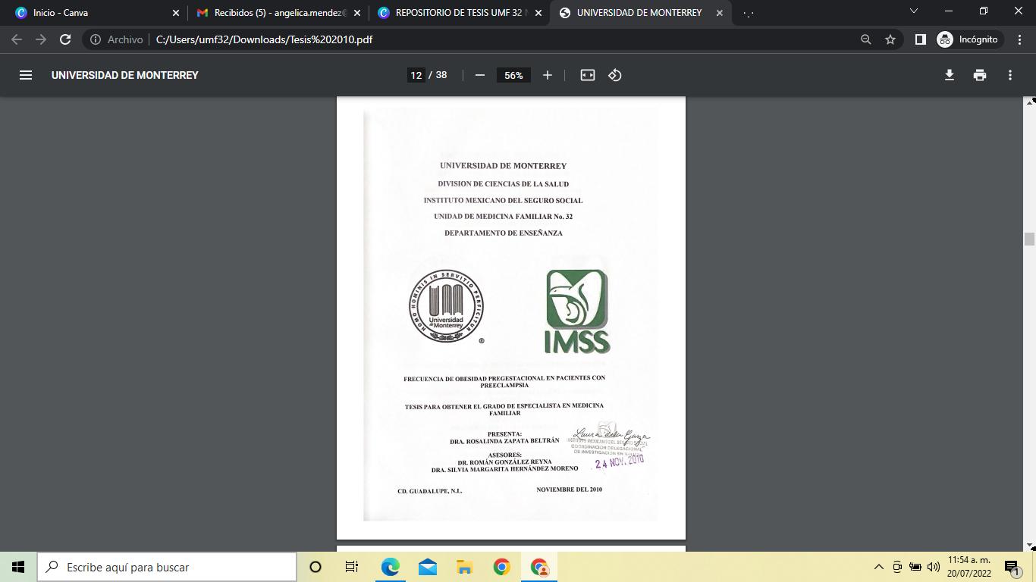Viewport: 1036px width, 582px height.
Task: Click the 'UNIVERSIDAD DE MONTERREY' viewer title
Action: point(125,75)
